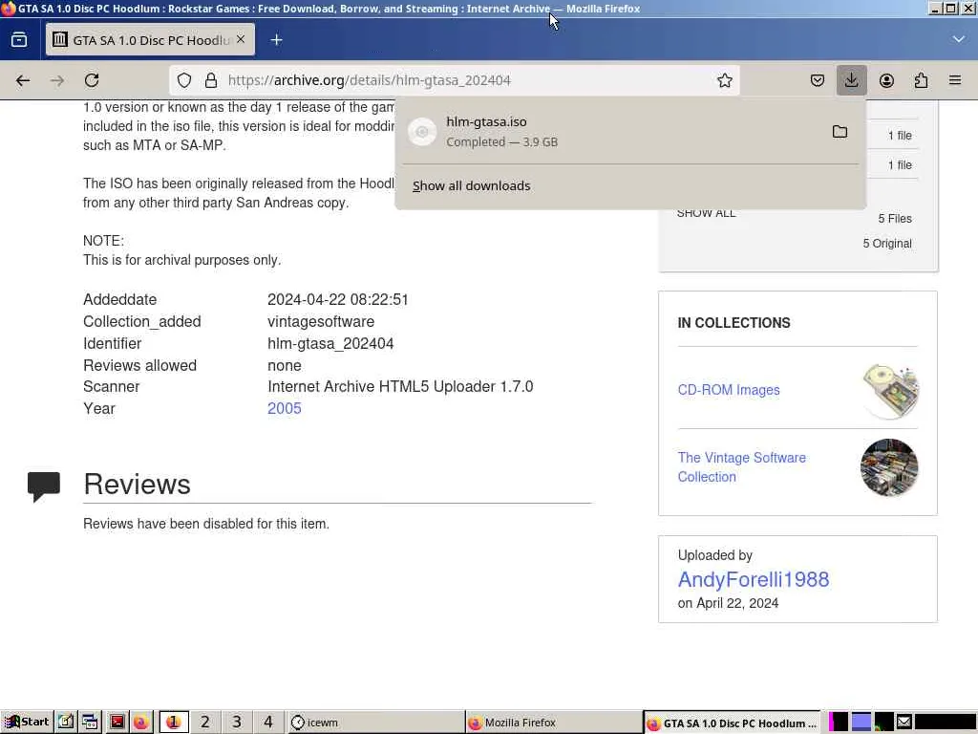Click the vintagesoftware collection value
This screenshot has width=978, height=734.
point(321,321)
